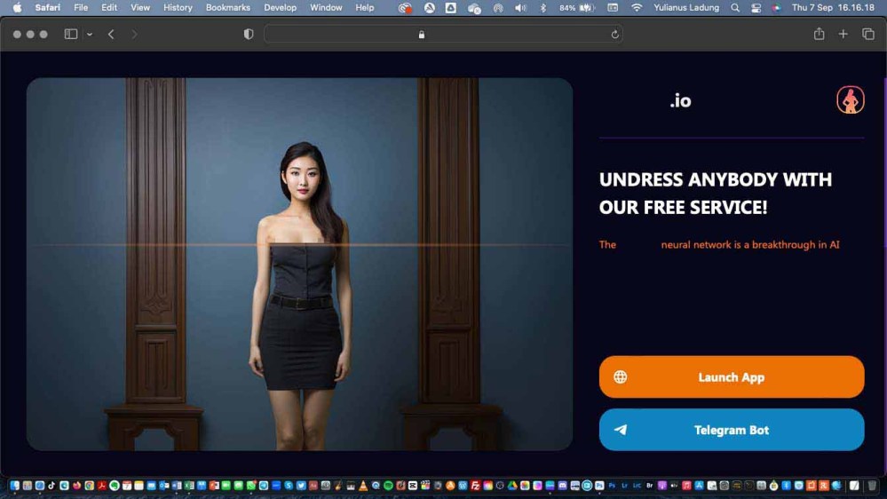887x499 pixels.
Task: Toggle the Safari sidebar panel
Action: click(x=70, y=35)
